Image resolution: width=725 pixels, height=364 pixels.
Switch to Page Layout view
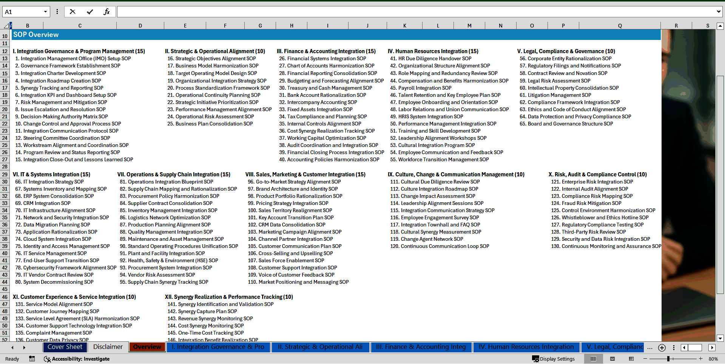612,359
